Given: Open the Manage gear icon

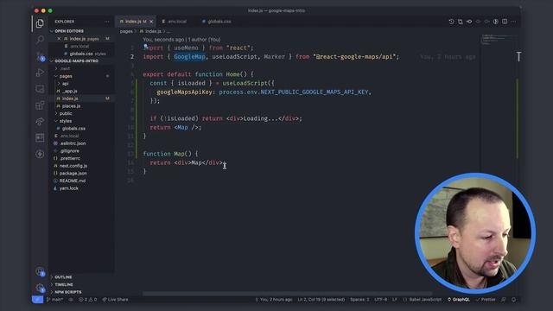Looking at the screenshot, I should [x=40, y=288].
